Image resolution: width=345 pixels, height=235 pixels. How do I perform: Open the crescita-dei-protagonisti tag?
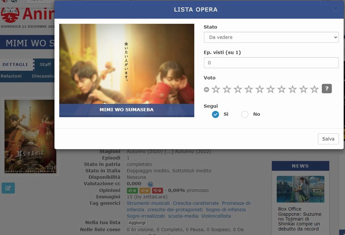pyautogui.click(x=175, y=210)
